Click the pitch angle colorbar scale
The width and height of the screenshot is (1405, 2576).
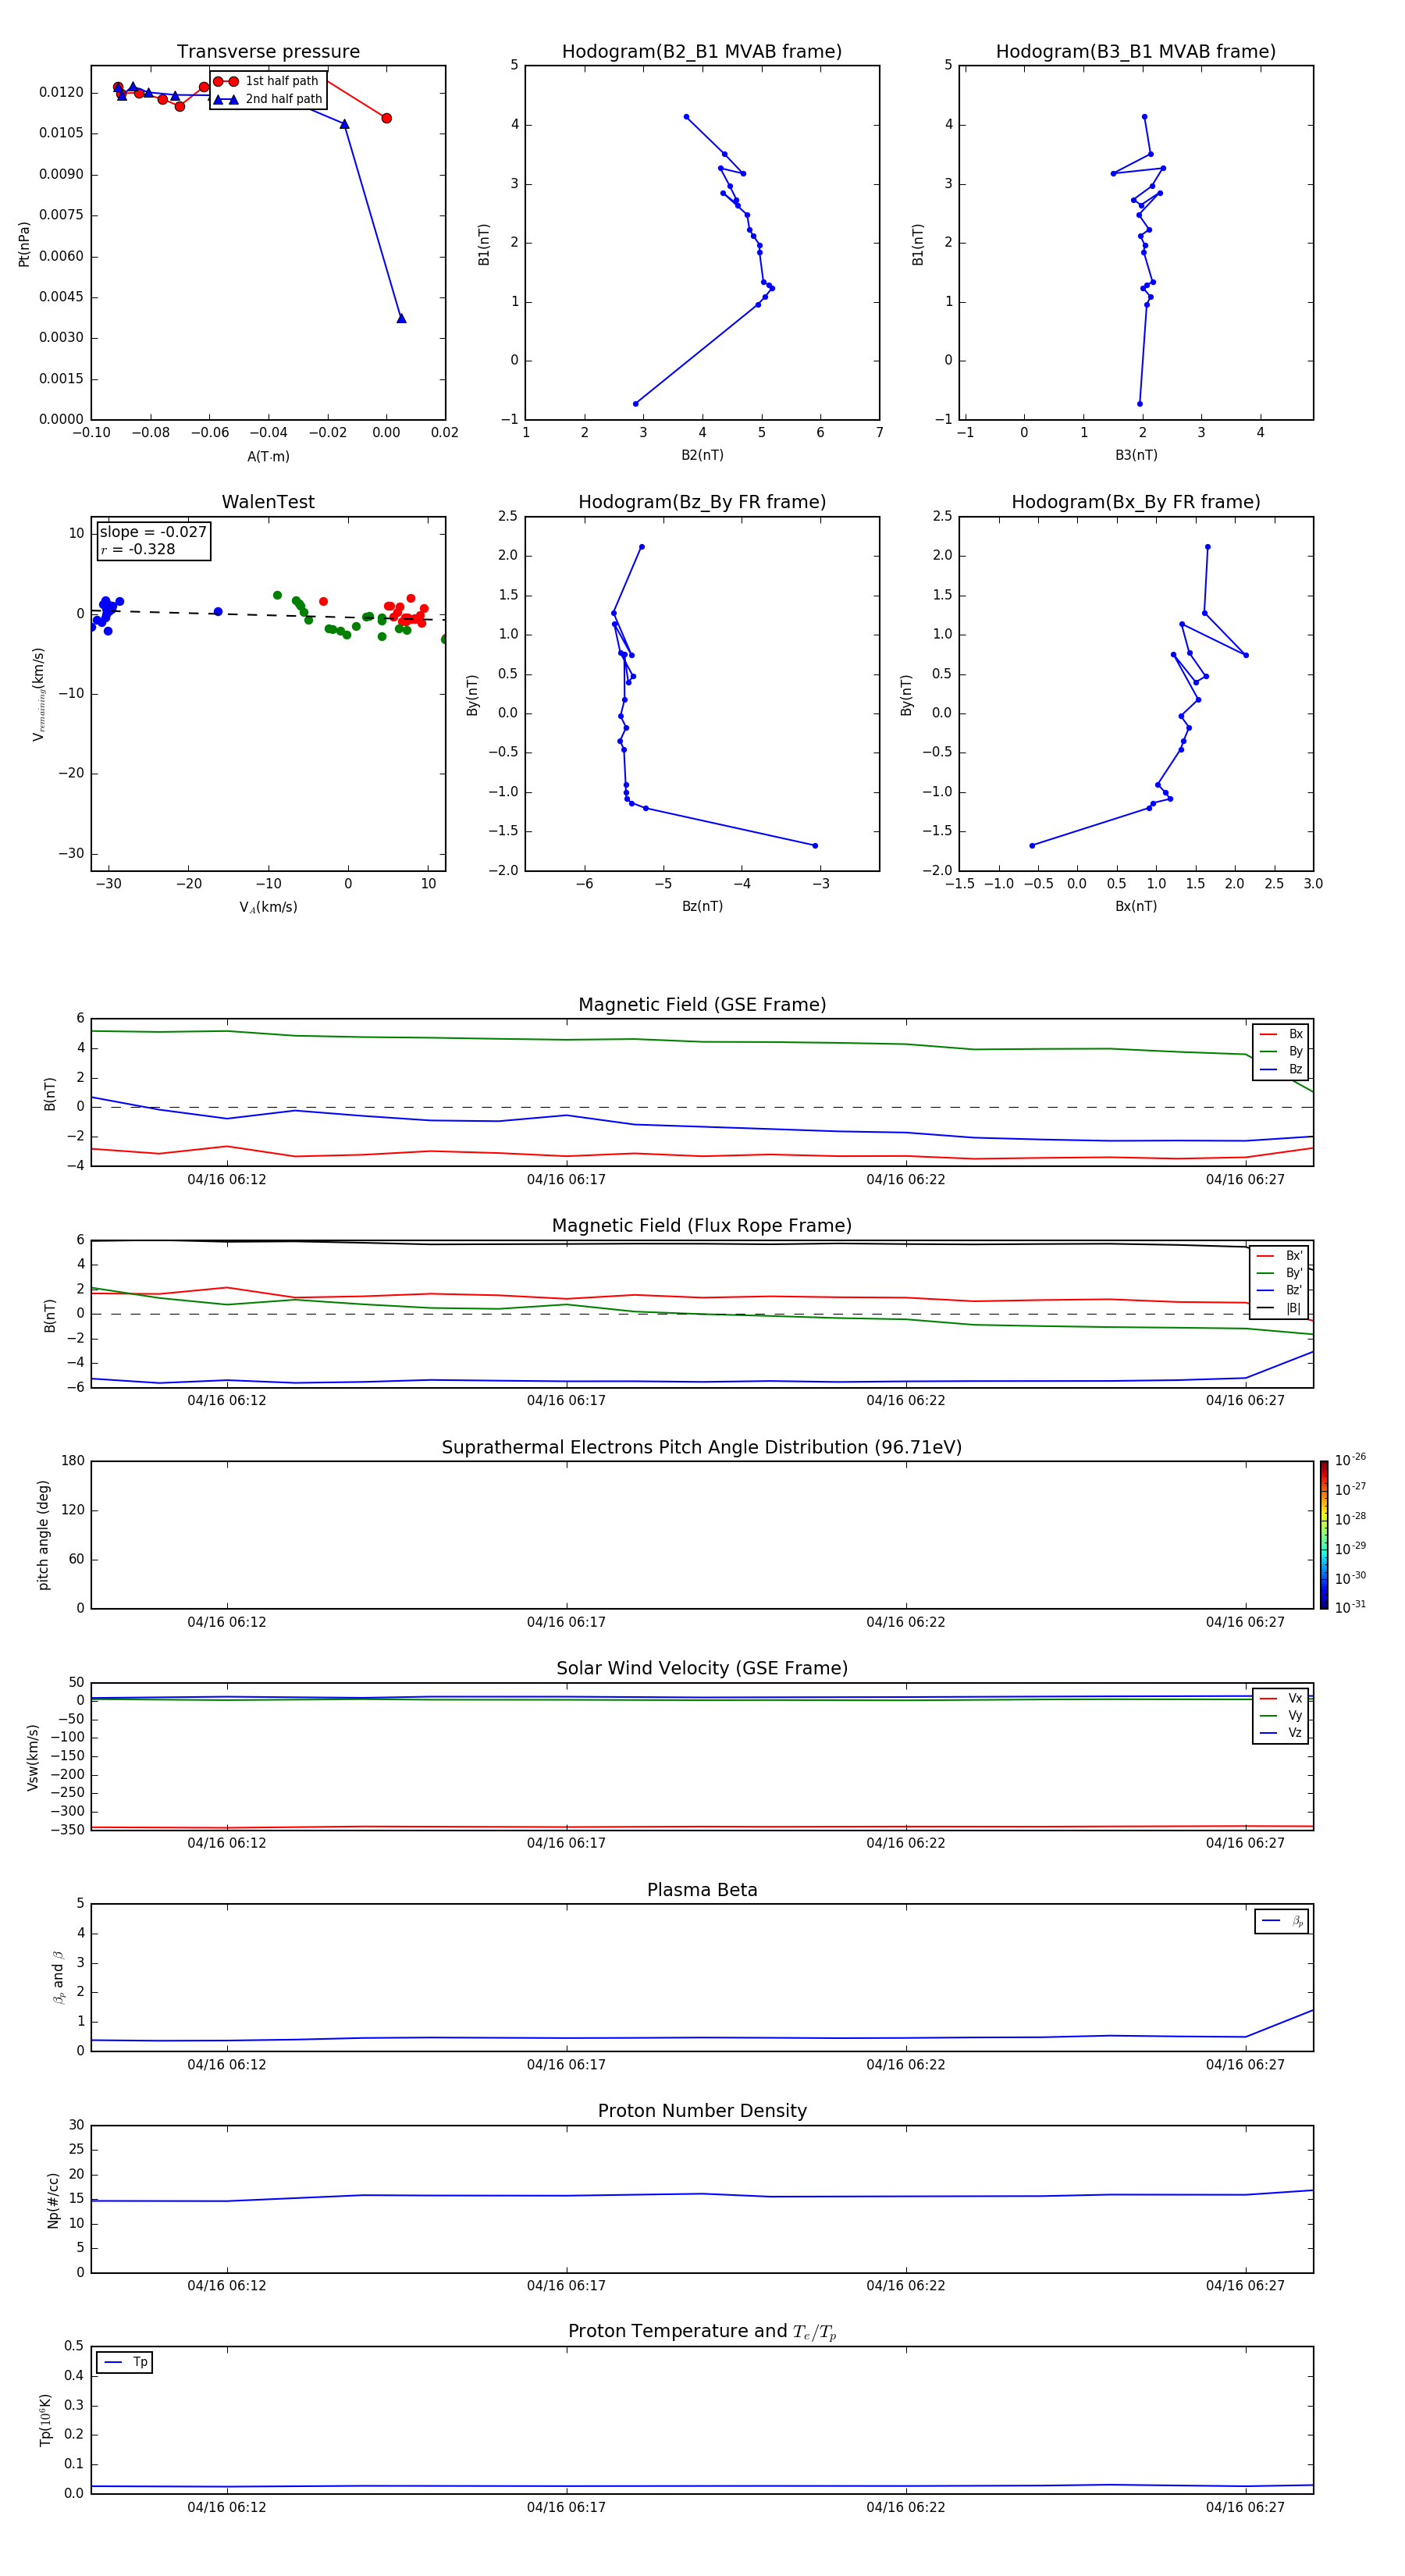coord(1324,1535)
